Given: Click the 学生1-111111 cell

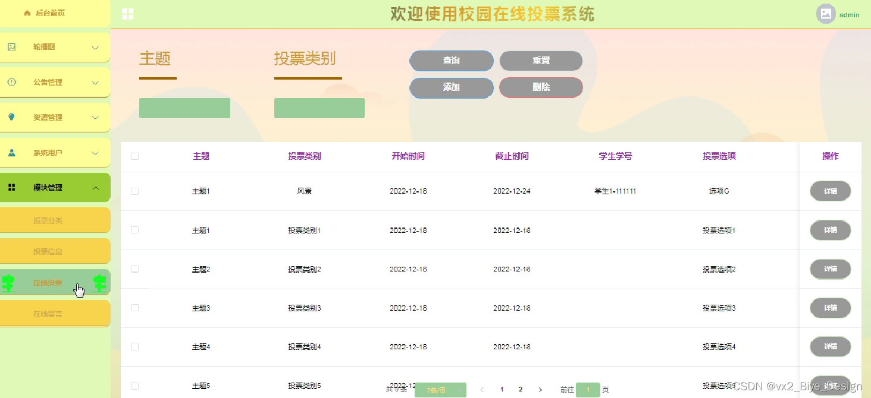Looking at the screenshot, I should click(615, 191).
